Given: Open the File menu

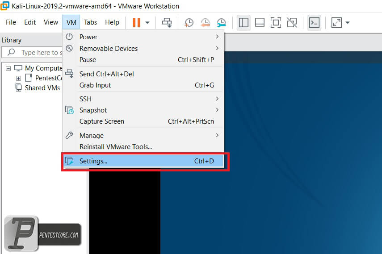Looking at the screenshot, I should tap(11, 22).
